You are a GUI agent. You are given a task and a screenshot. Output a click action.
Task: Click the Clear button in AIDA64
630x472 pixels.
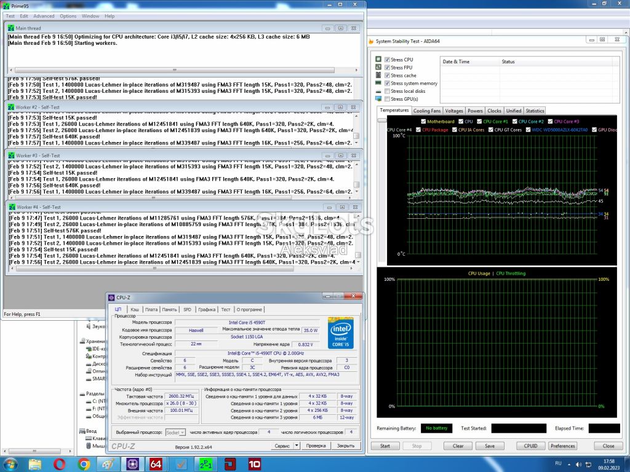(458, 446)
